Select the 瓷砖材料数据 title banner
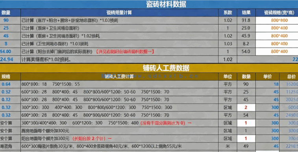Viewport: 298px width, 152px height. click(x=149, y=4)
